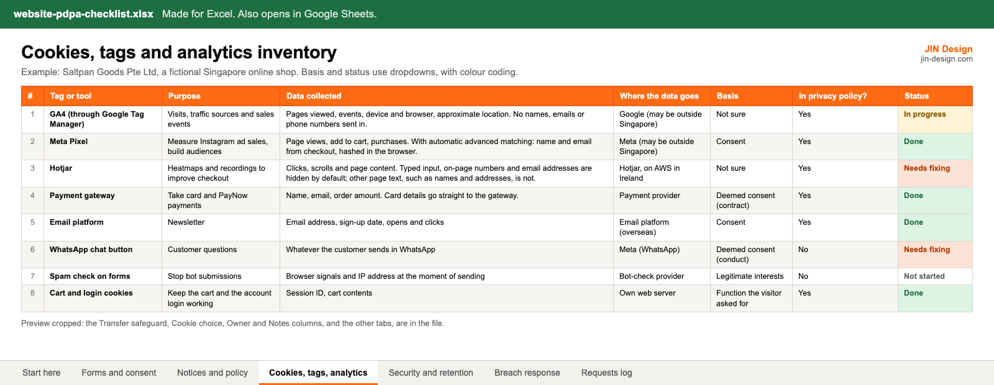Click the Cookies, tags and analytics inventory heading

coord(179,52)
